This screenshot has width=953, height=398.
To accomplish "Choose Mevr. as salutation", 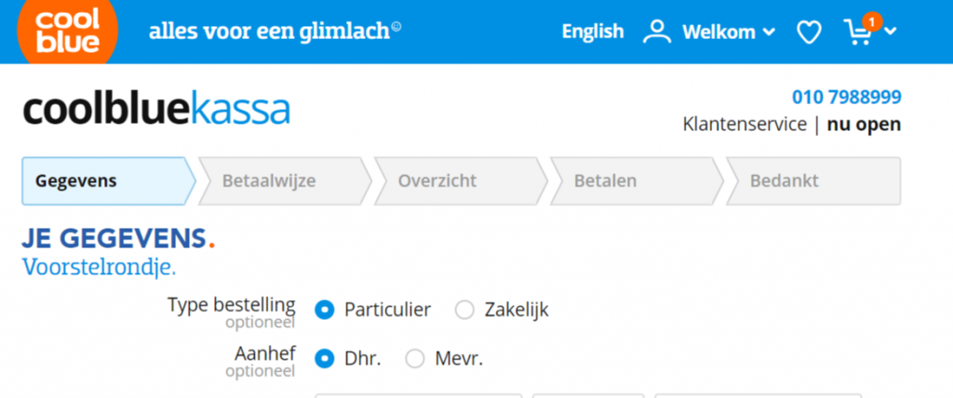I will point(415,359).
